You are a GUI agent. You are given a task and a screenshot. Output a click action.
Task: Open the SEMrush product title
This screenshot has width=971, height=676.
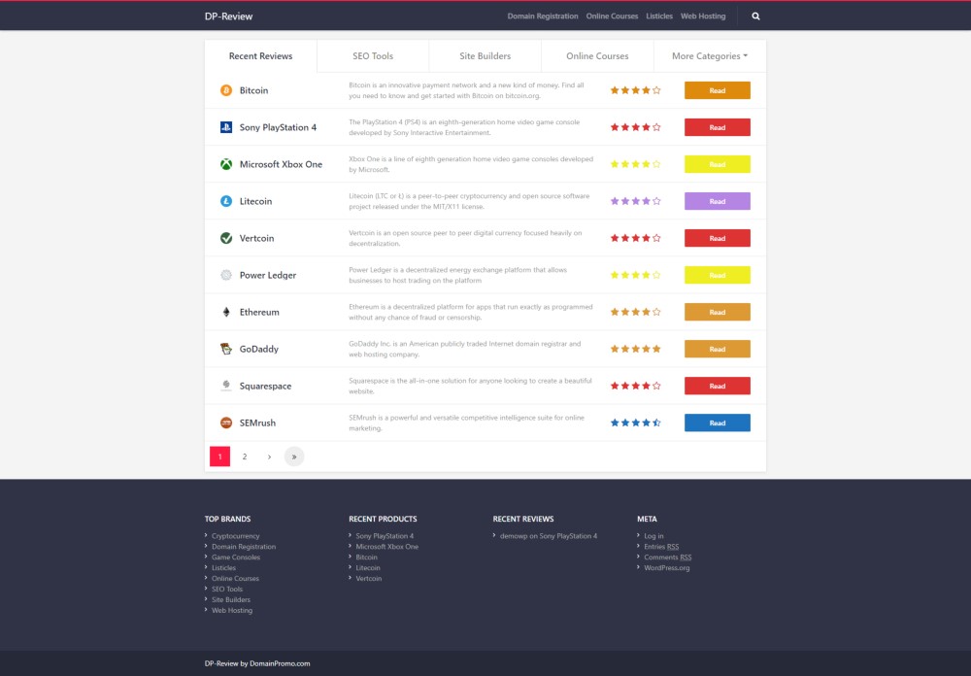257,422
